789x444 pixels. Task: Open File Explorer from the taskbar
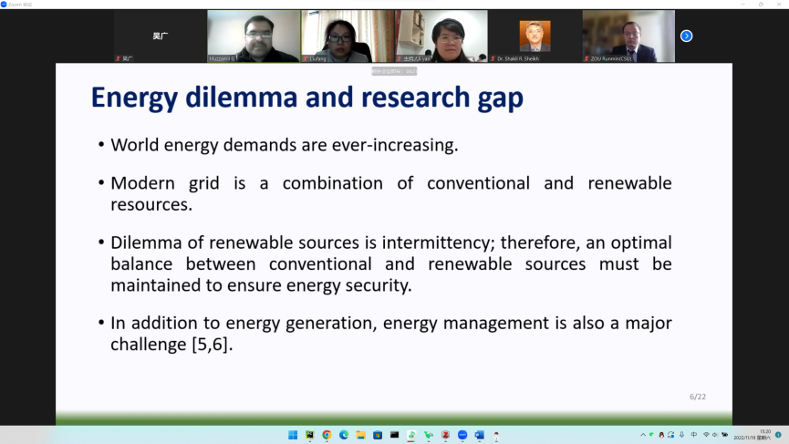click(x=360, y=435)
